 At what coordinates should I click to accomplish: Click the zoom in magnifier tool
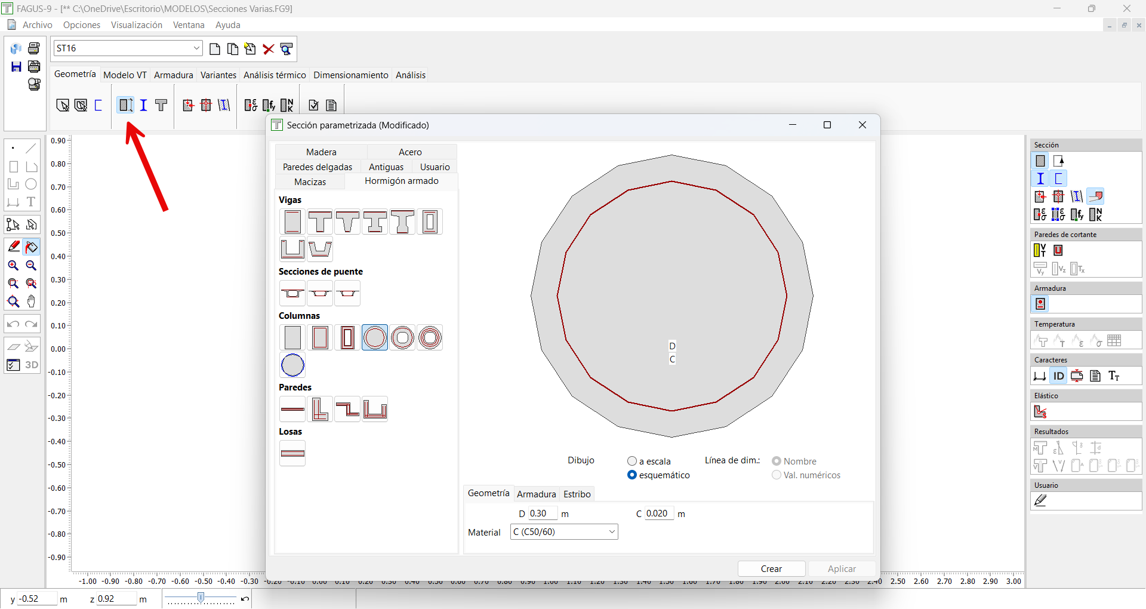pyautogui.click(x=13, y=266)
